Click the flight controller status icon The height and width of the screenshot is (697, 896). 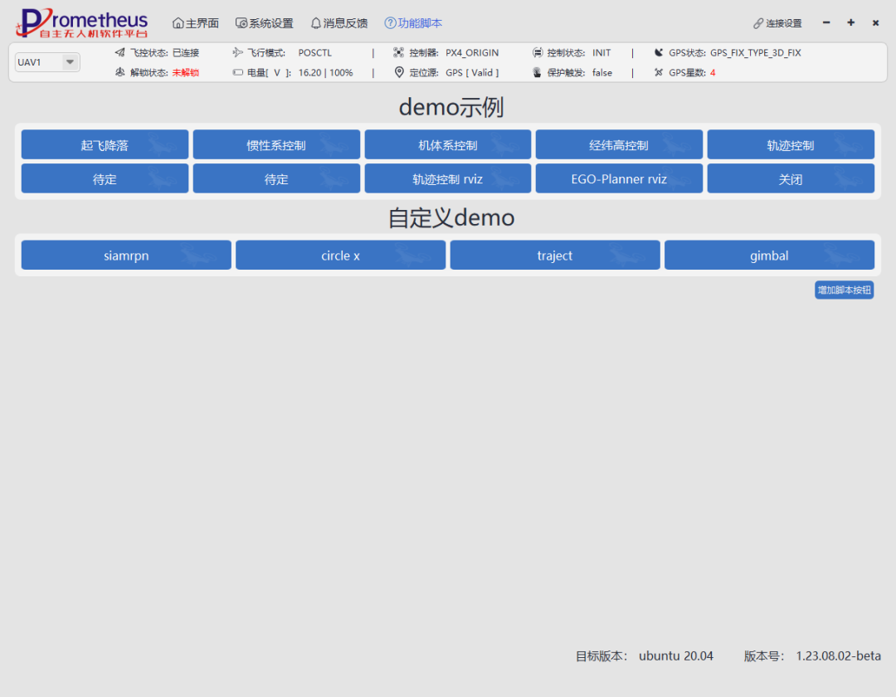click(119, 52)
